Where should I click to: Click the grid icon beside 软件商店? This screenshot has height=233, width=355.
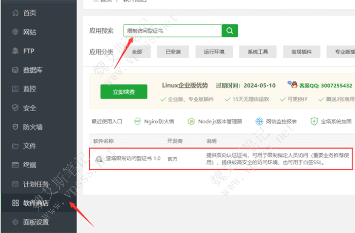coord(15,203)
